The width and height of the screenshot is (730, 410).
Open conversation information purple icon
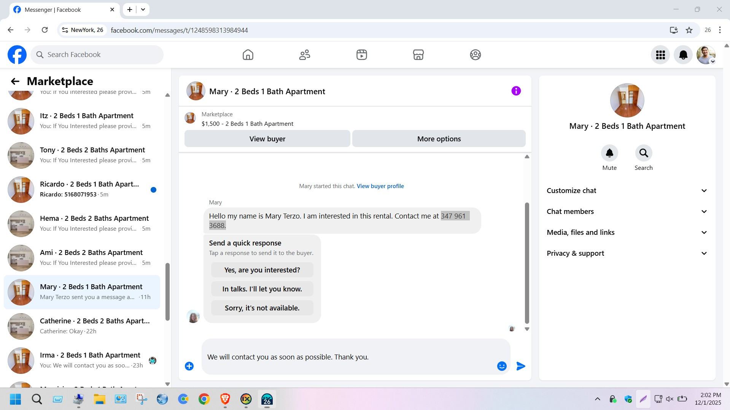tap(516, 91)
